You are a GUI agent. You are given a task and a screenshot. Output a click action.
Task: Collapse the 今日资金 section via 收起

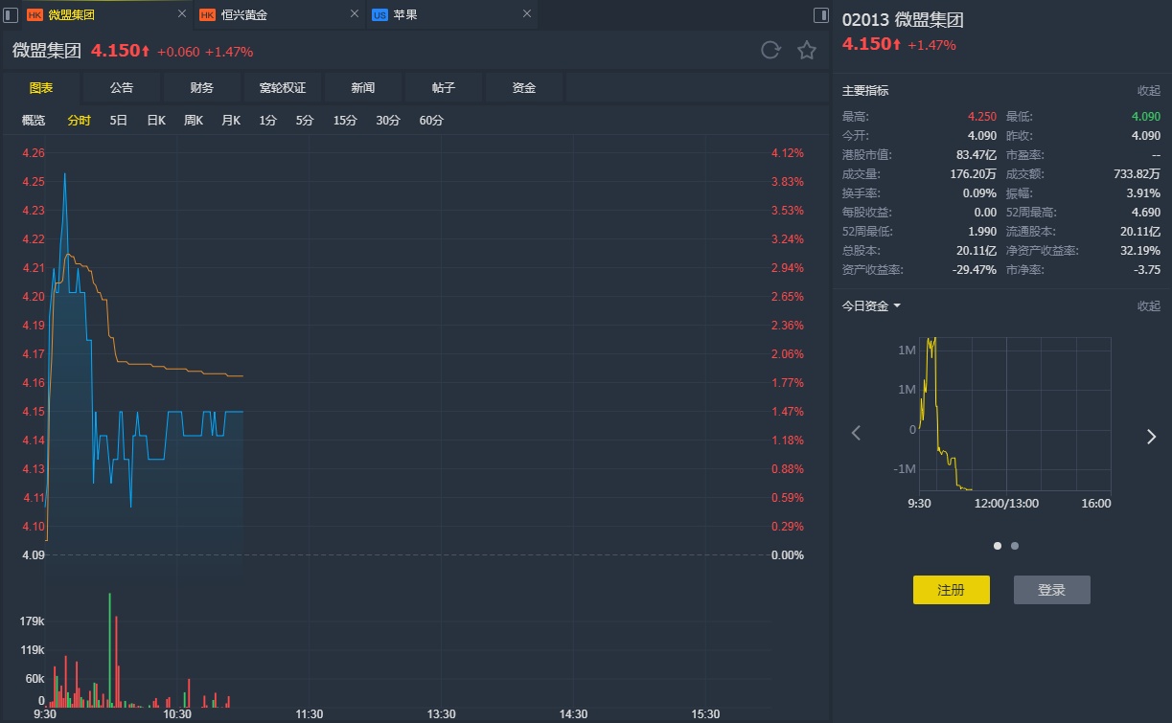(x=1149, y=306)
